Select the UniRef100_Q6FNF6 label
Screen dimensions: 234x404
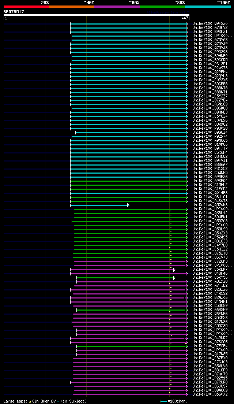click(210, 314)
